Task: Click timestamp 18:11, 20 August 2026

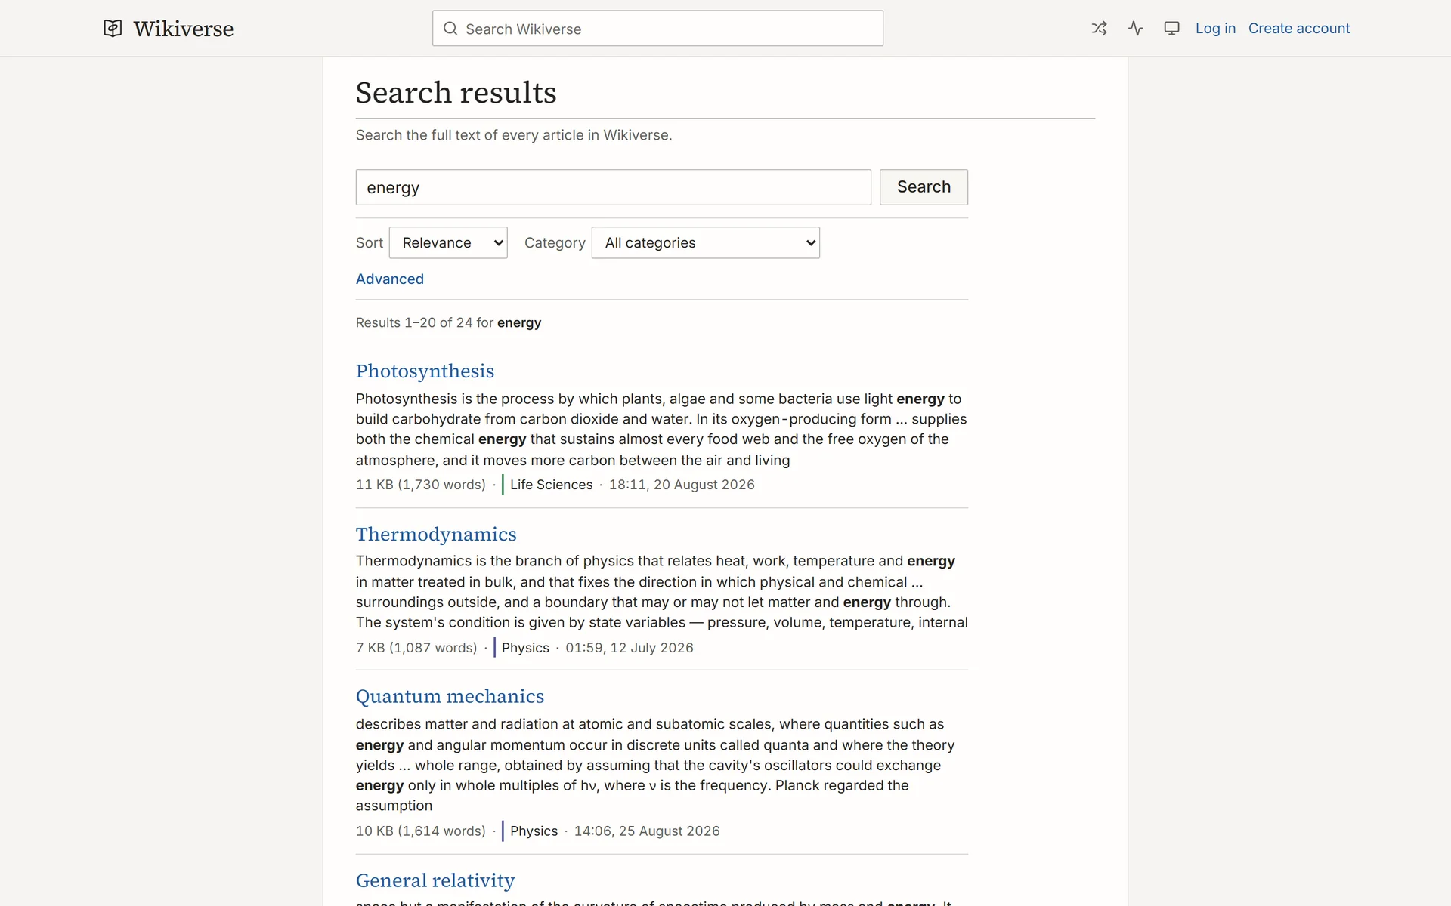Action: 682,485
